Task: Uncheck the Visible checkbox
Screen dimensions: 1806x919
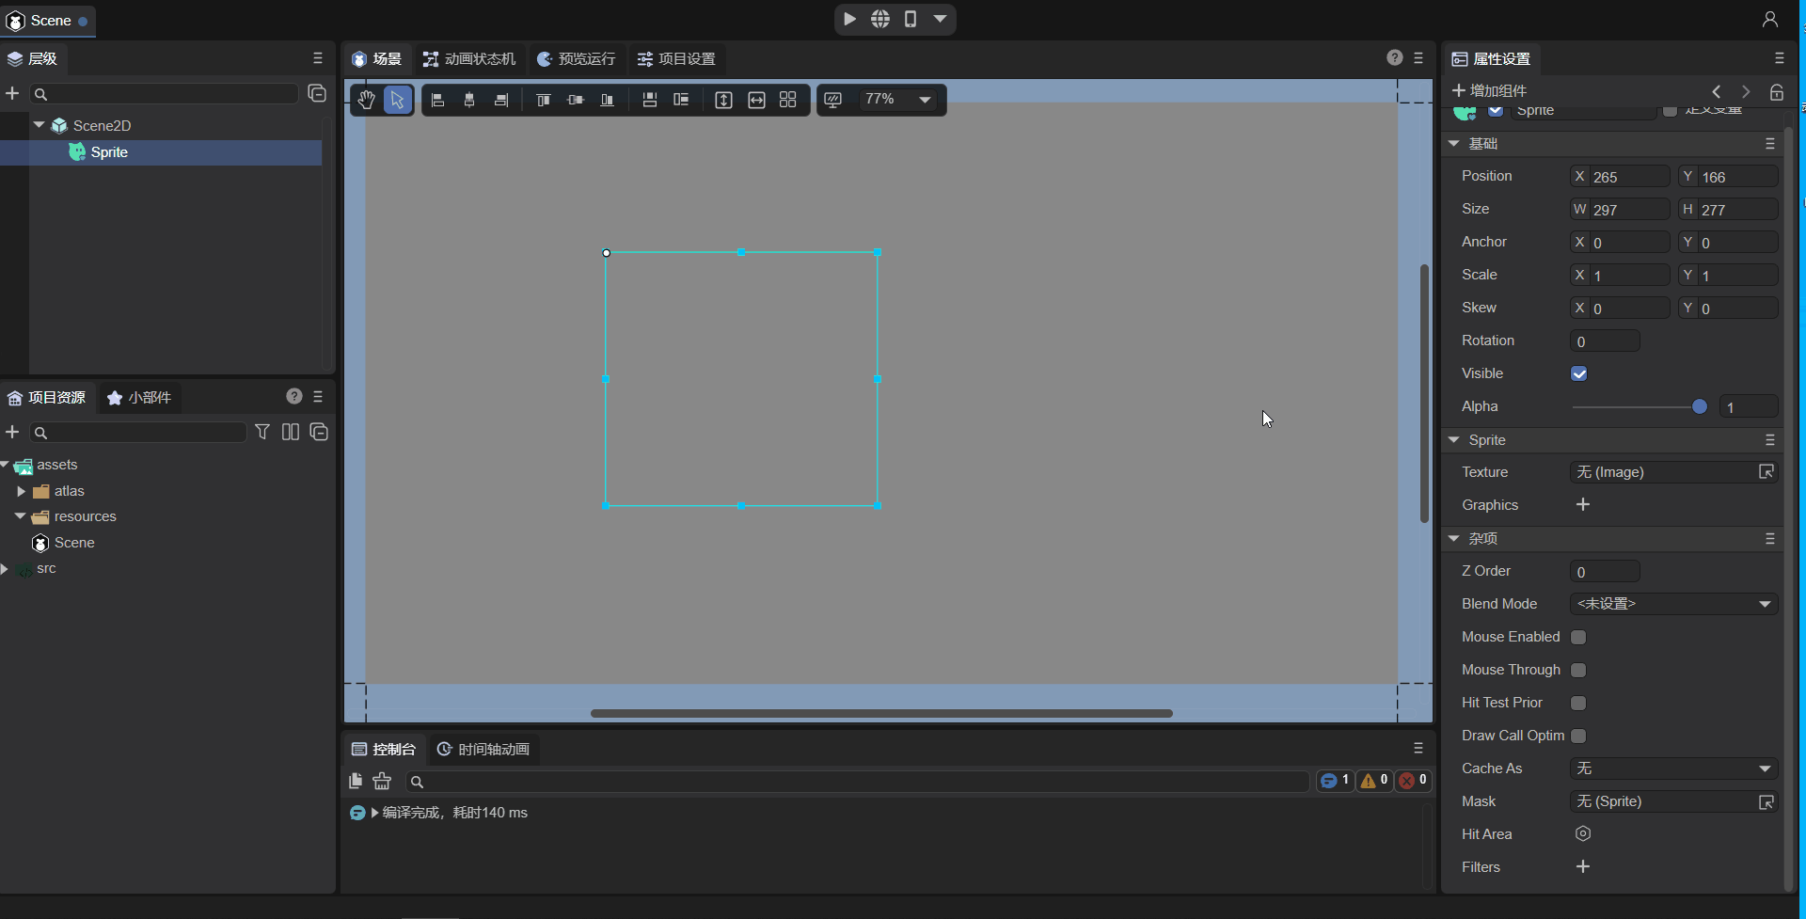Action: click(x=1579, y=373)
